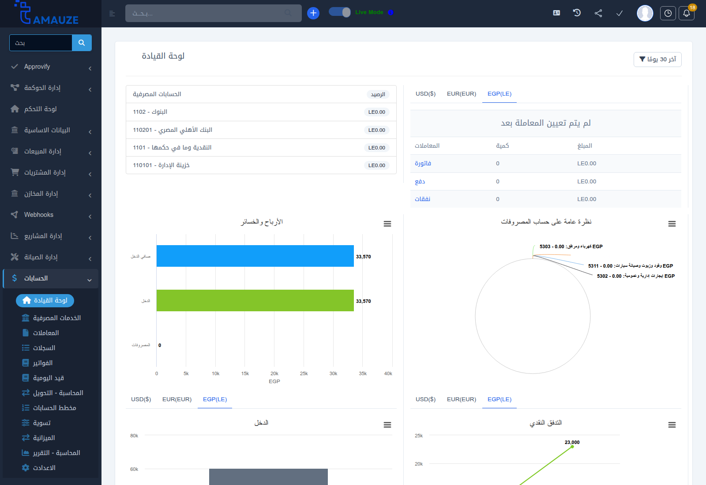
Task: Open the فاتورة transactions link
Action: point(423,164)
